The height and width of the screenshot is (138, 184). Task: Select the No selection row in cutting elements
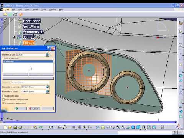tap(28, 62)
